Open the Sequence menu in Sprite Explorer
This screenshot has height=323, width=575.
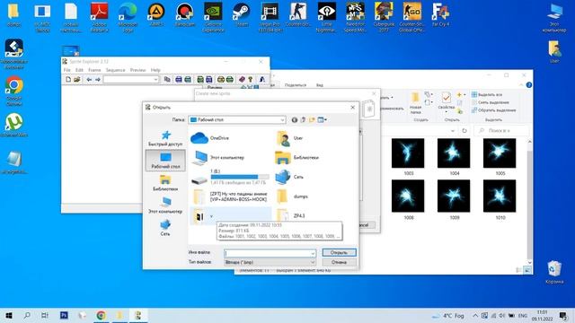(x=115, y=70)
